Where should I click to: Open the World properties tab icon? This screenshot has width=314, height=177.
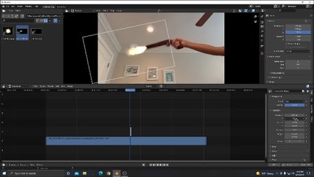[262, 40]
